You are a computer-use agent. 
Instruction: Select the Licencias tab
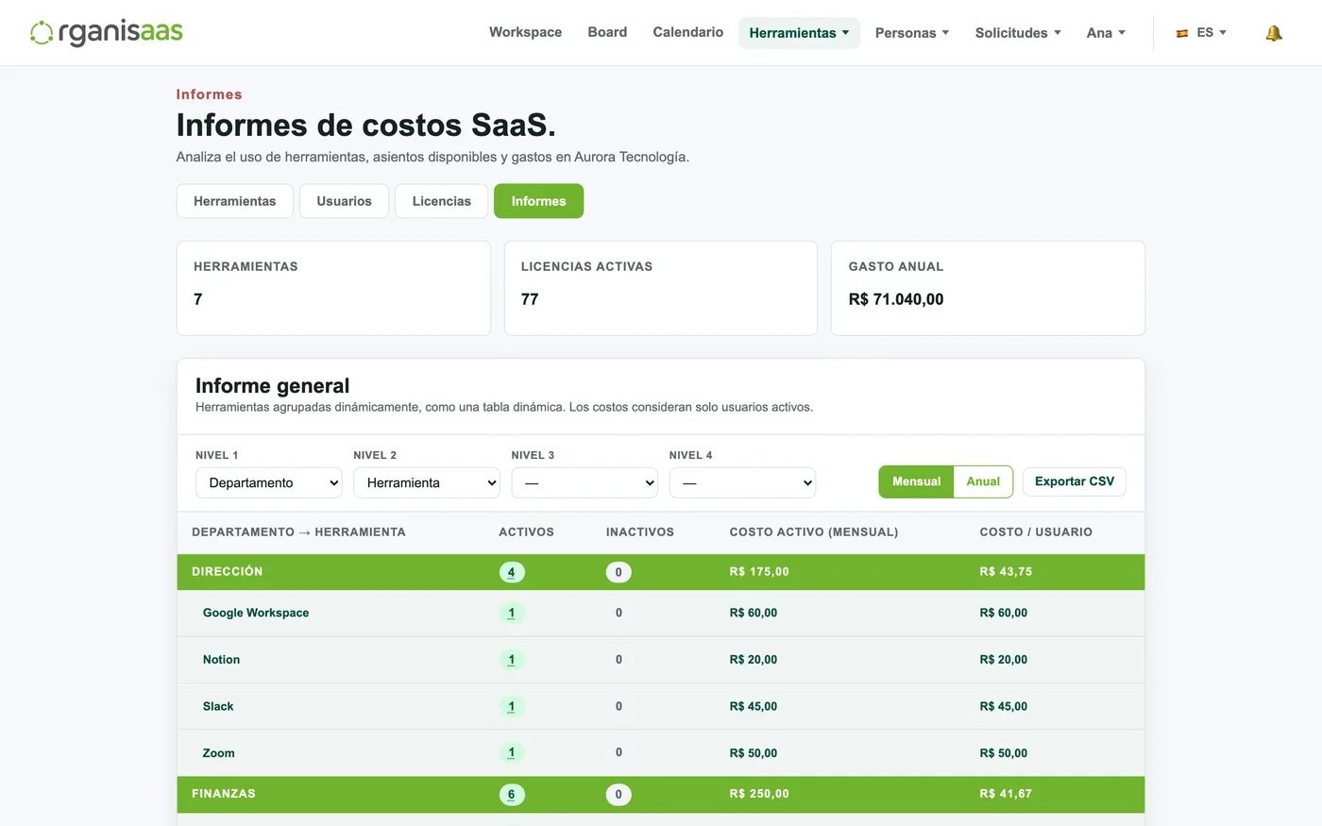[x=442, y=201]
